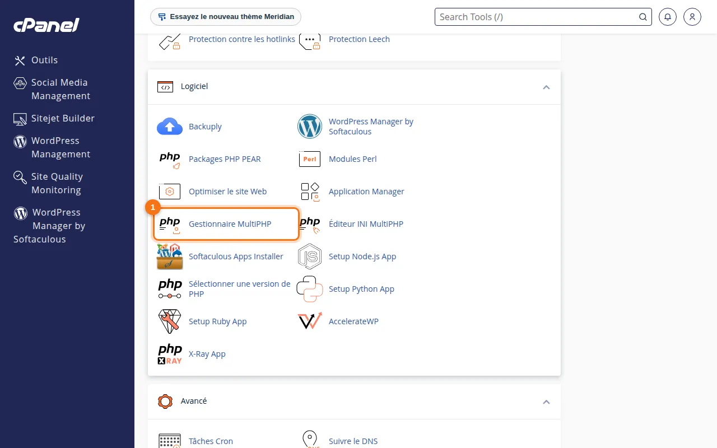717x448 pixels.
Task: Click the Application Manager icon
Action: tap(310, 192)
